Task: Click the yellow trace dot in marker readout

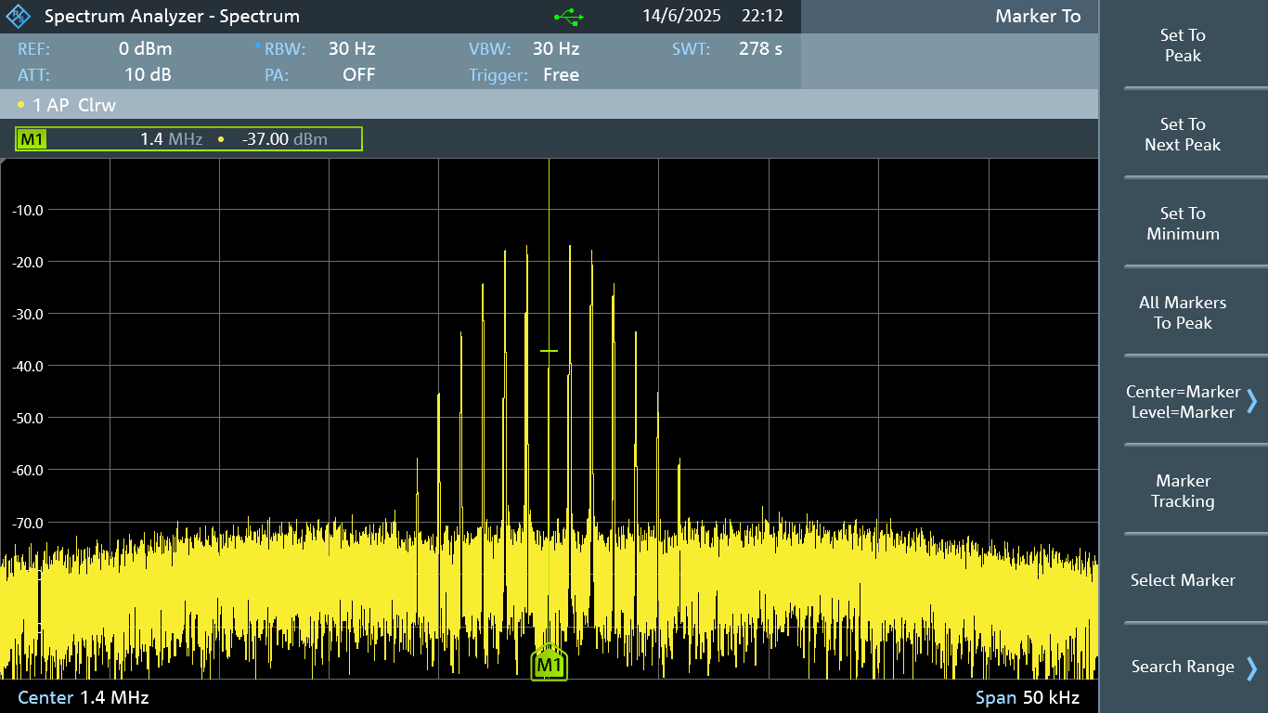Action: (x=221, y=139)
